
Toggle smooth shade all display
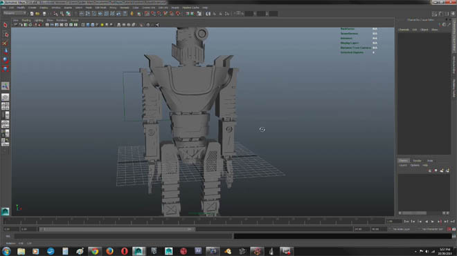pyautogui.click(x=88, y=25)
